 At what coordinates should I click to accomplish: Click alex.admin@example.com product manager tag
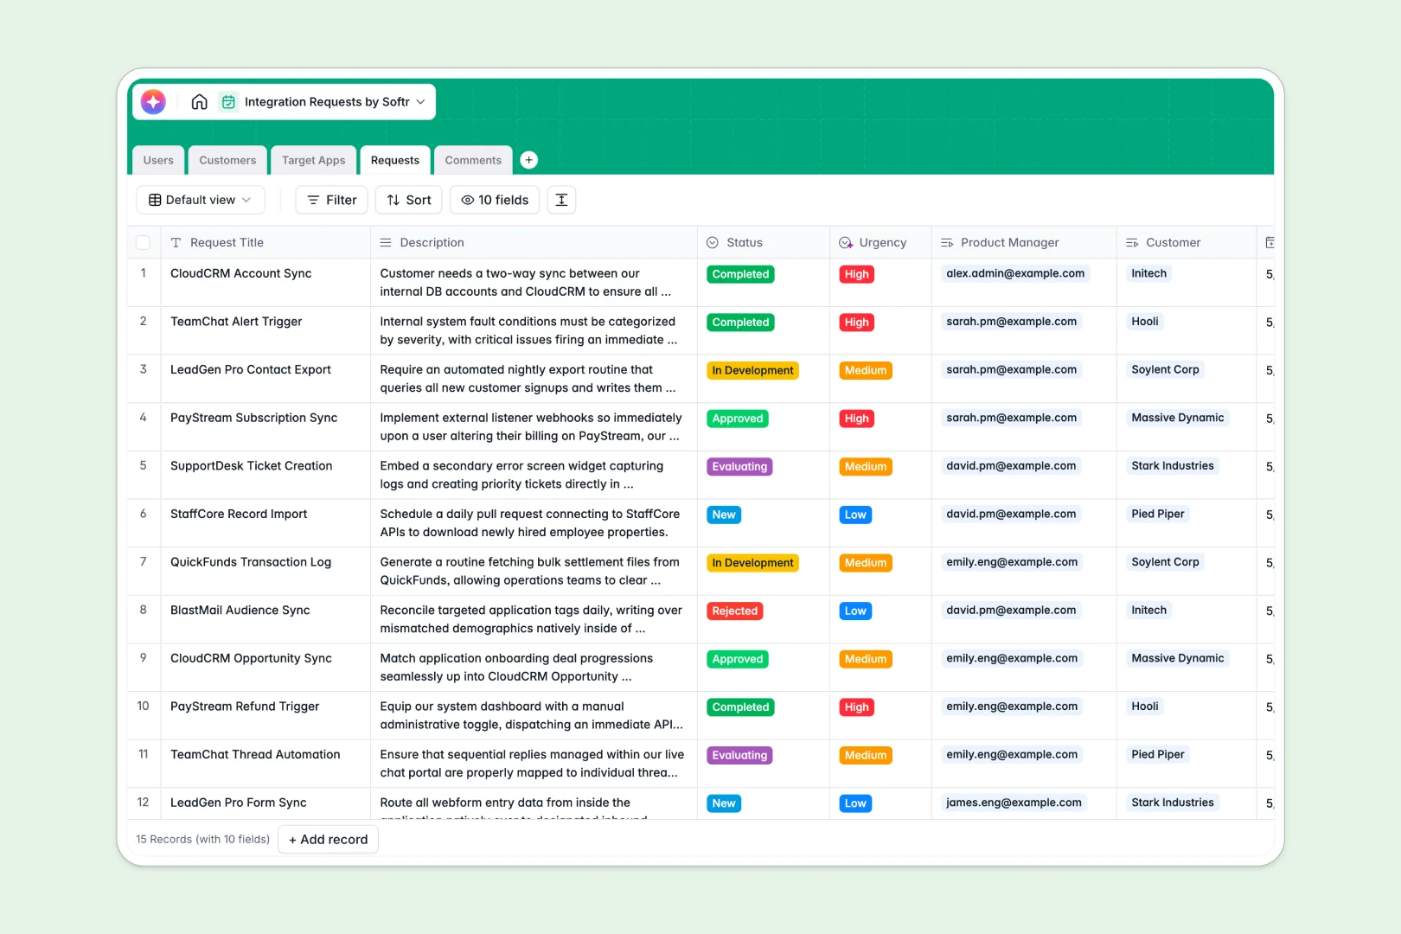coord(1015,273)
